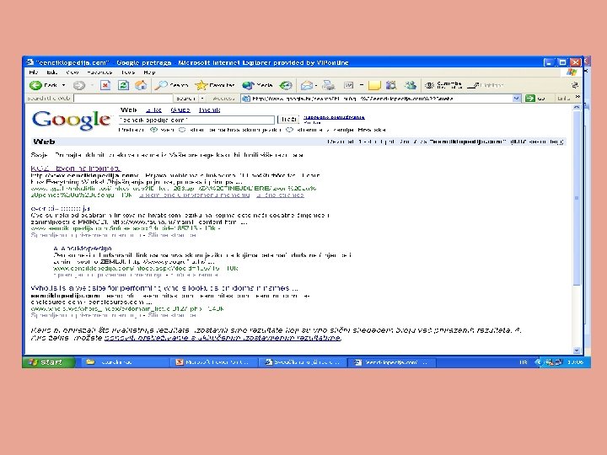This screenshot has height=455, width=607.
Task: Switch to the folder taskbar item
Action: [x=125, y=362]
